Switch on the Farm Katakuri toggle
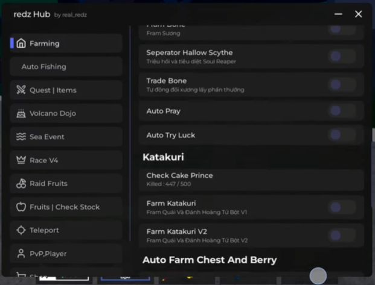This screenshot has width=375, height=285. [342, 207]
